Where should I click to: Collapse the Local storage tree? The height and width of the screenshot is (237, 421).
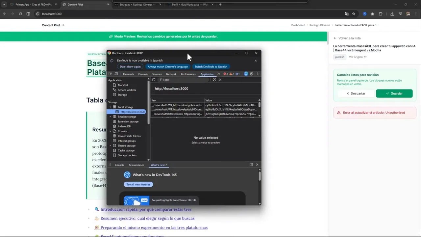(111, 107)
